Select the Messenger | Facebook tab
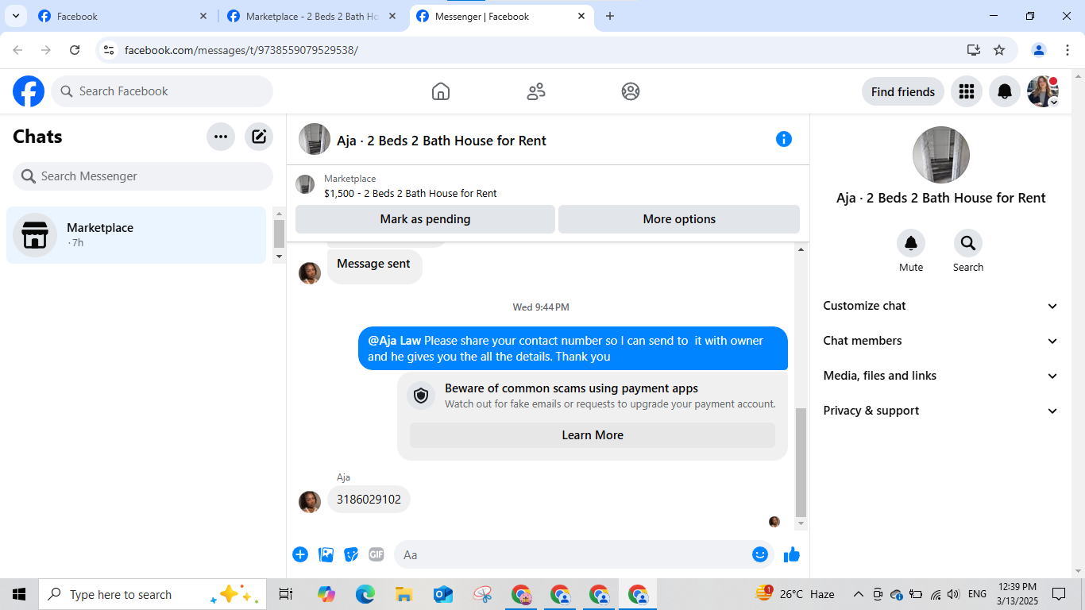 point(501,16)
